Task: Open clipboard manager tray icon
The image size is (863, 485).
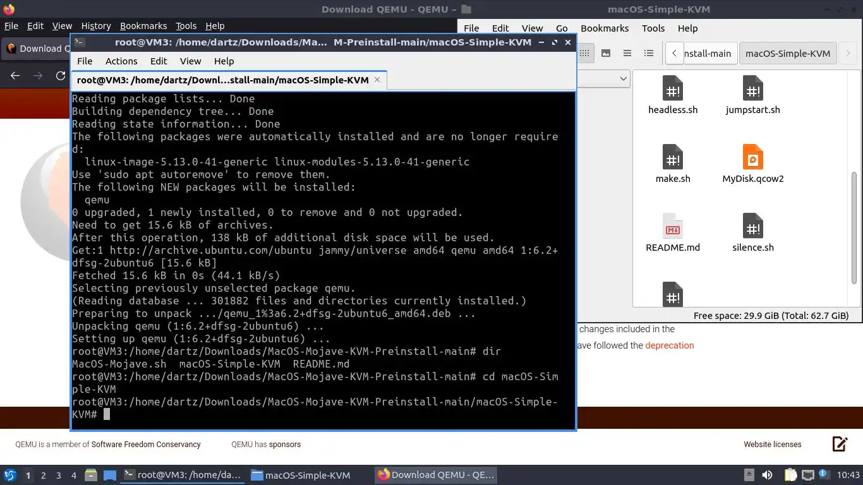Action: point(790,475)
